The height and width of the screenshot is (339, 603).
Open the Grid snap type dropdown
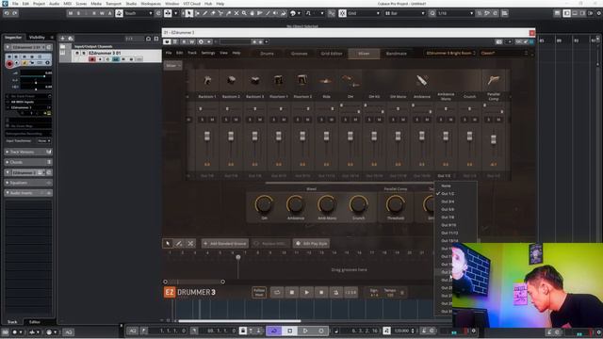tap(364, 13)
